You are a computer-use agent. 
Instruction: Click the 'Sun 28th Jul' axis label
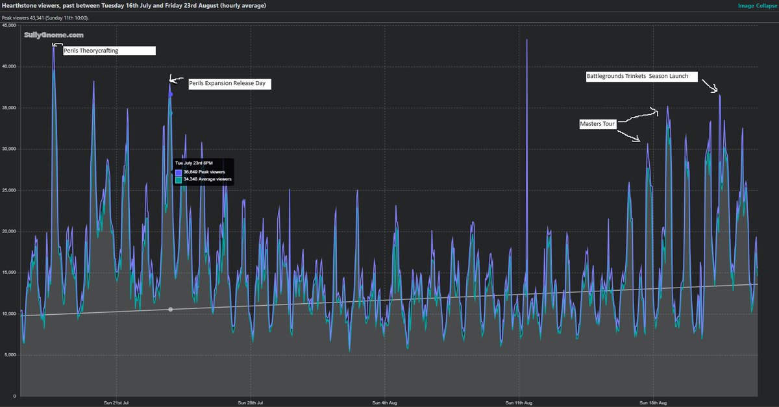coord(250,402)
